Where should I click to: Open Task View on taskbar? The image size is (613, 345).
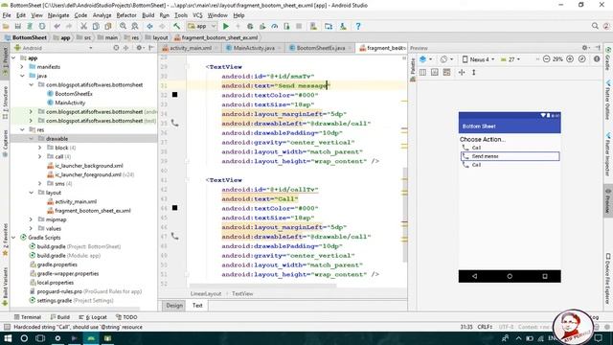click(40, 338)
